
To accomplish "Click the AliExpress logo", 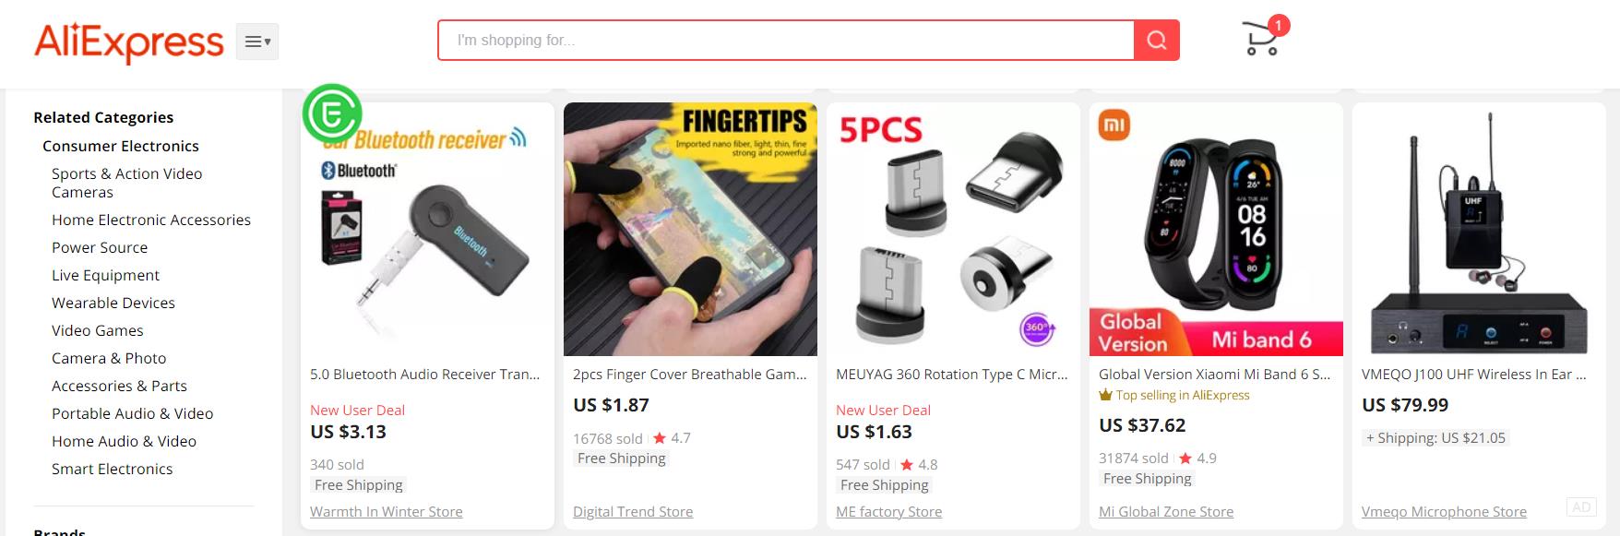I will tap(129, 42).
